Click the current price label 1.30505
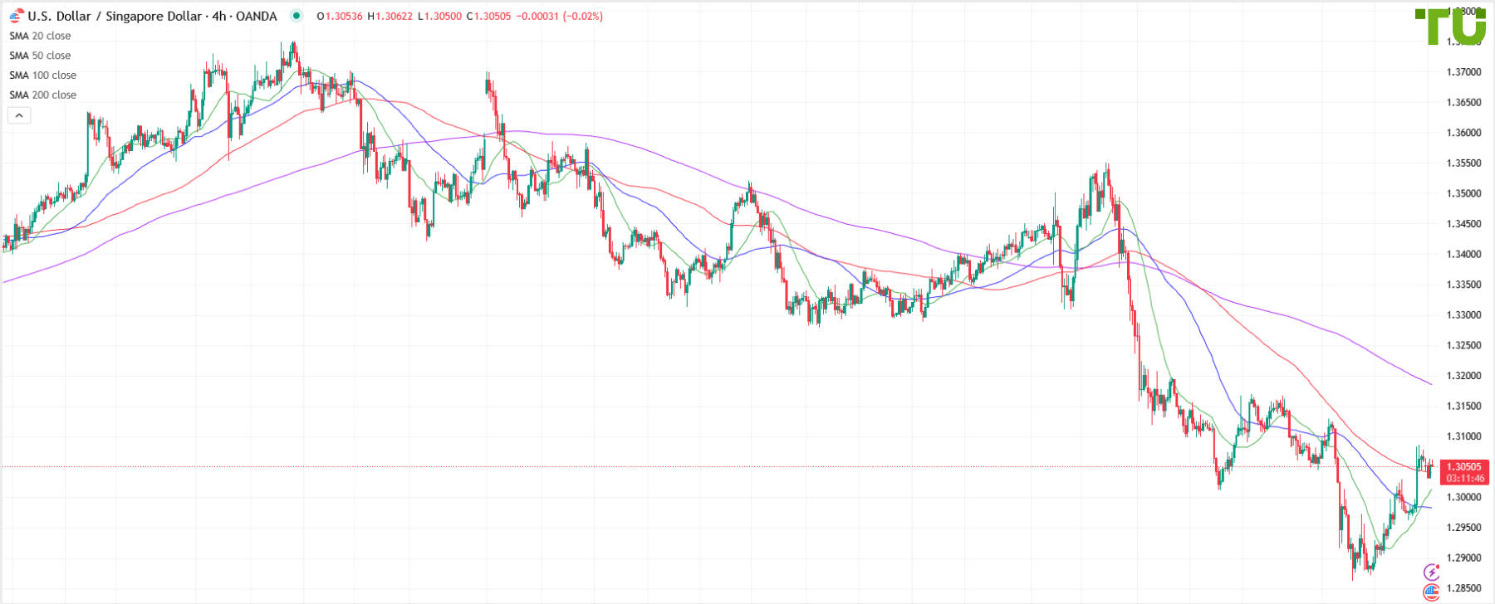Viewport: 1495px width, 604px height. pos(1463,466)
